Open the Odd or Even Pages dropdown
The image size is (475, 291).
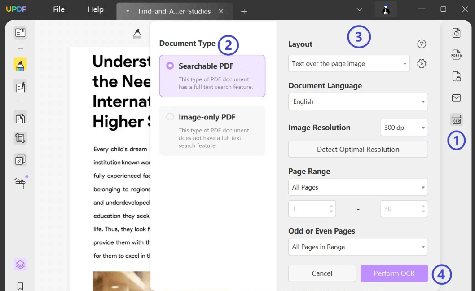(x=358, y=247)
